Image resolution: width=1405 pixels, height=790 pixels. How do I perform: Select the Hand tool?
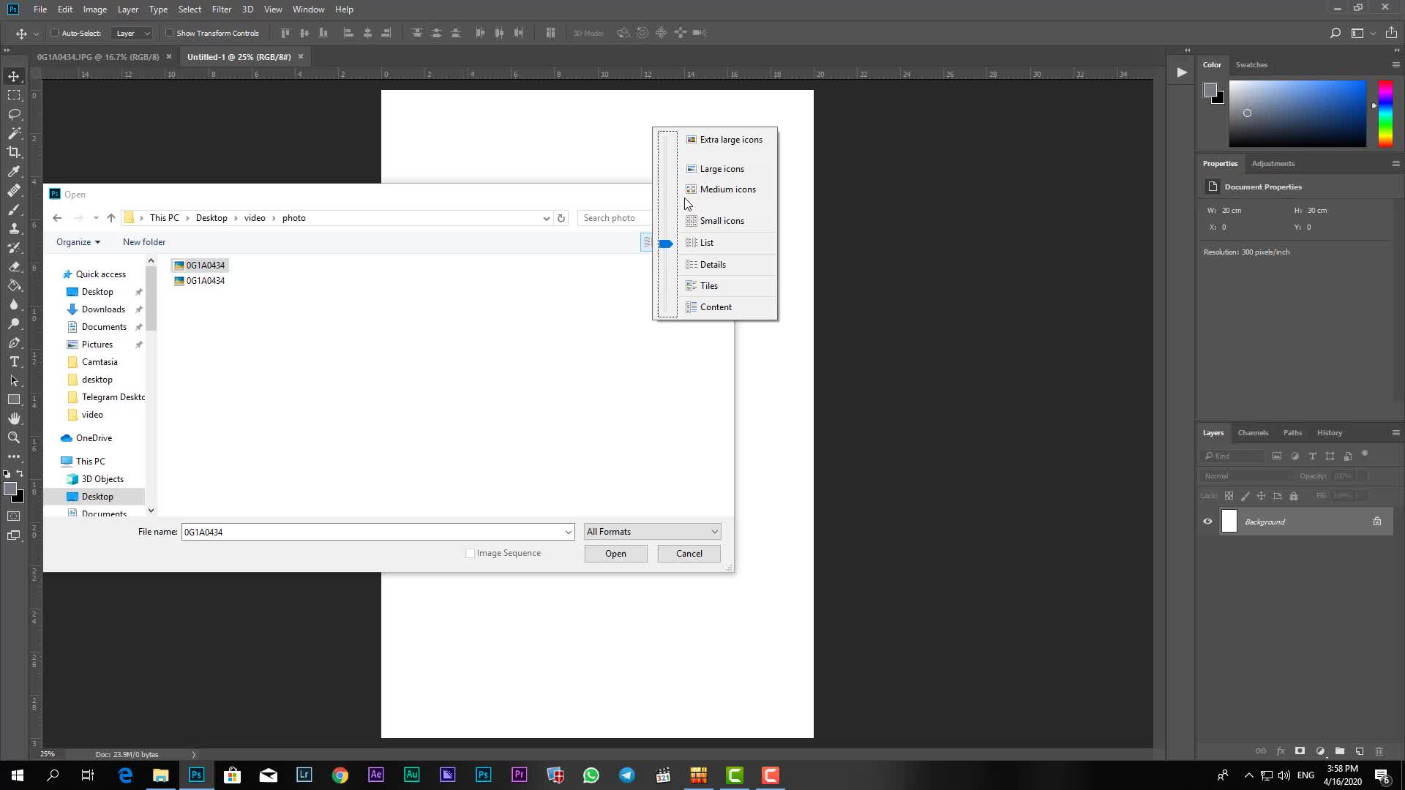point(14,418)
